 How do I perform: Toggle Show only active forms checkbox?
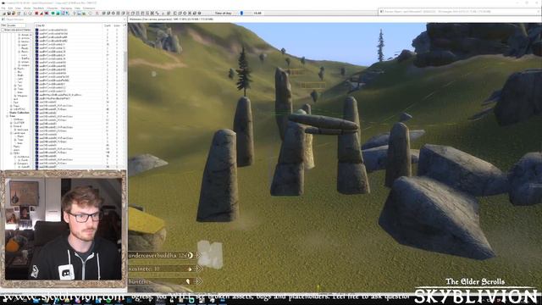[x=3, y=30]
